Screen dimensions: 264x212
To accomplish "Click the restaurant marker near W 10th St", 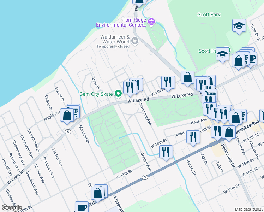I will point(166,152).
